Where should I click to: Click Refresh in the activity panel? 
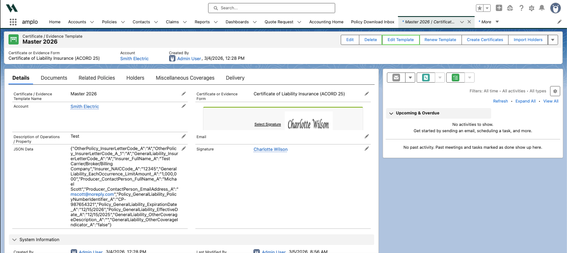pos(500,101)
